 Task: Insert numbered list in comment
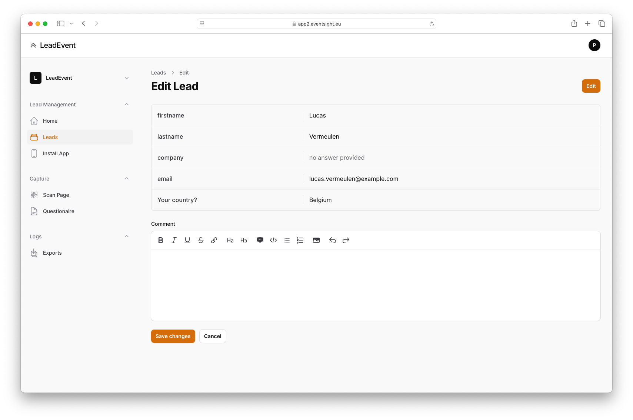pyautogui.click(x=300, y=240)
